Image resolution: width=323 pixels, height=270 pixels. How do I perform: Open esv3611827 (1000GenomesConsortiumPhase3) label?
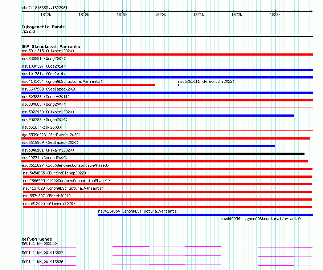pos(65,165)
